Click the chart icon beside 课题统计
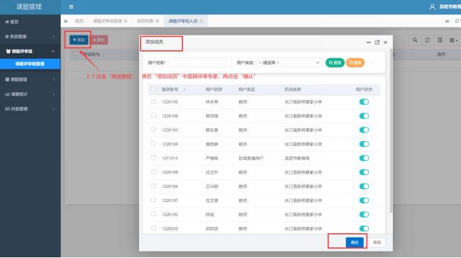 [x=7, y=94]
